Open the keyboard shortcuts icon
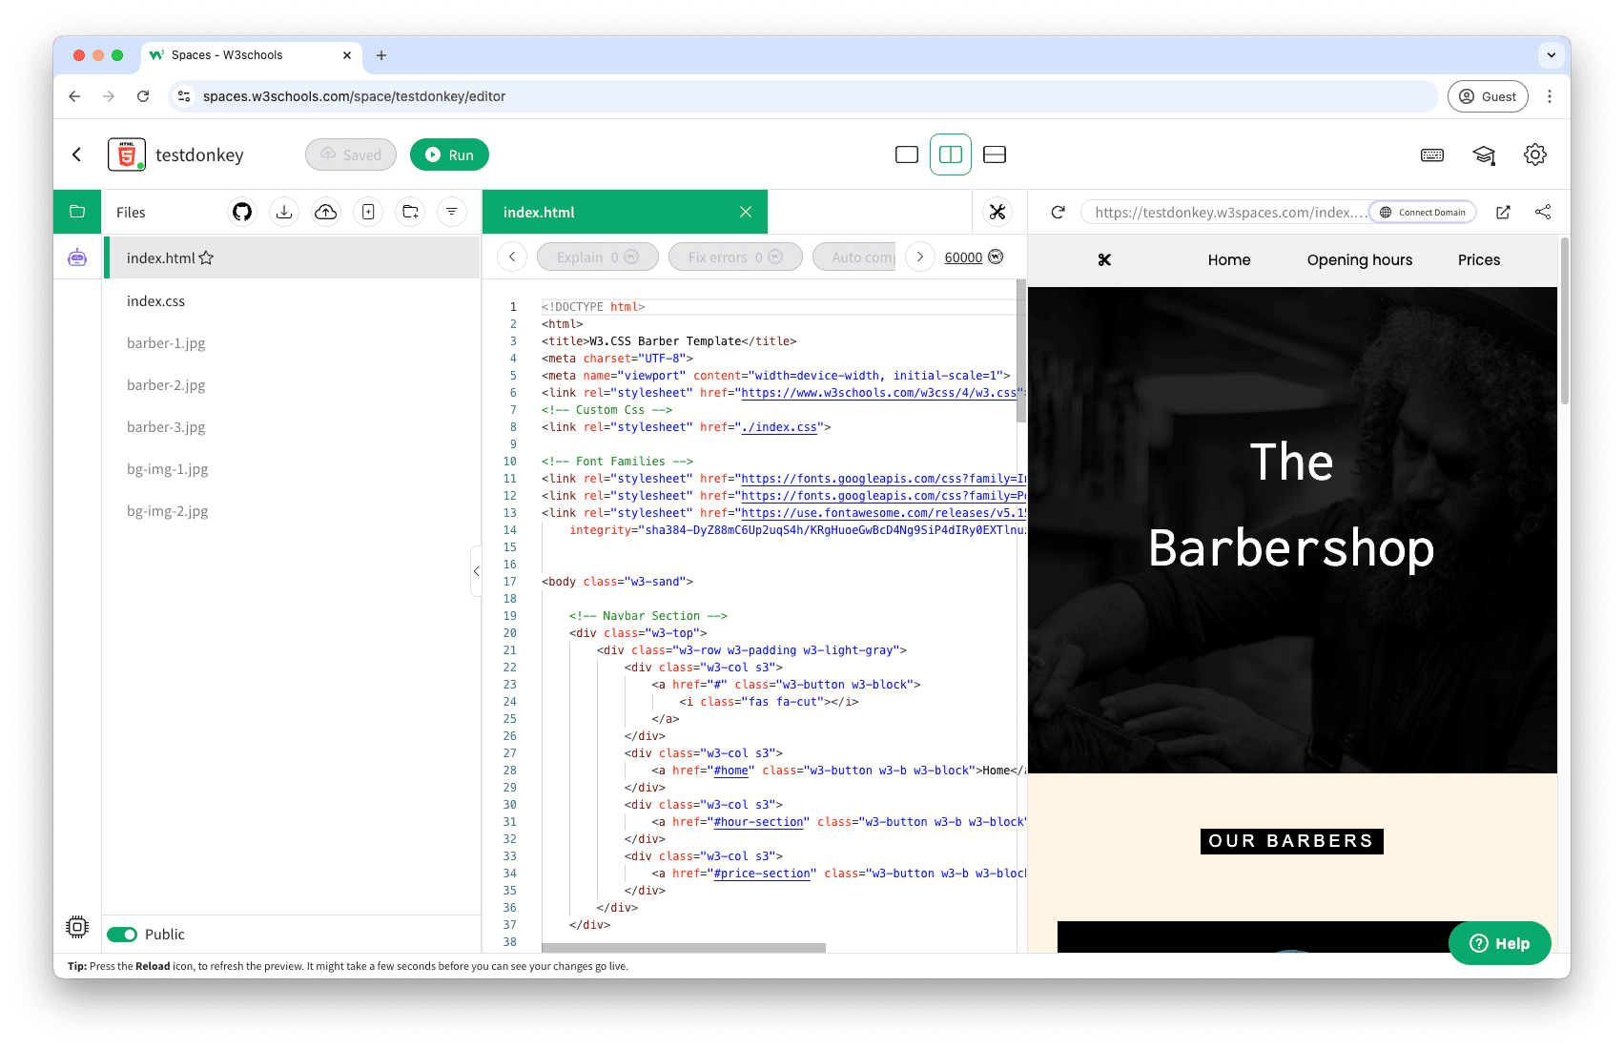This screenshot has height=1049, width=1624. pyautogui.click(x=1432, y=154)
